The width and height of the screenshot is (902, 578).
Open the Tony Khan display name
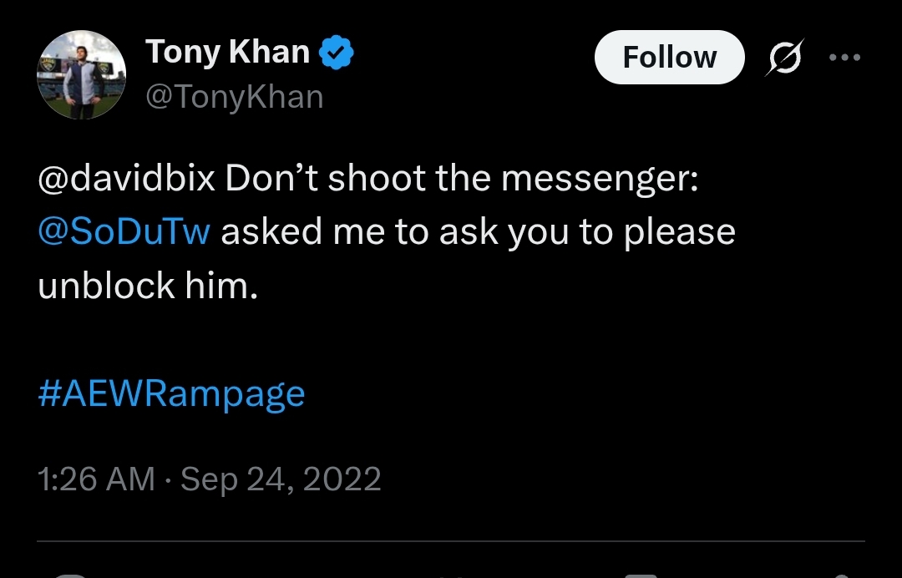(x=227, y=53)
